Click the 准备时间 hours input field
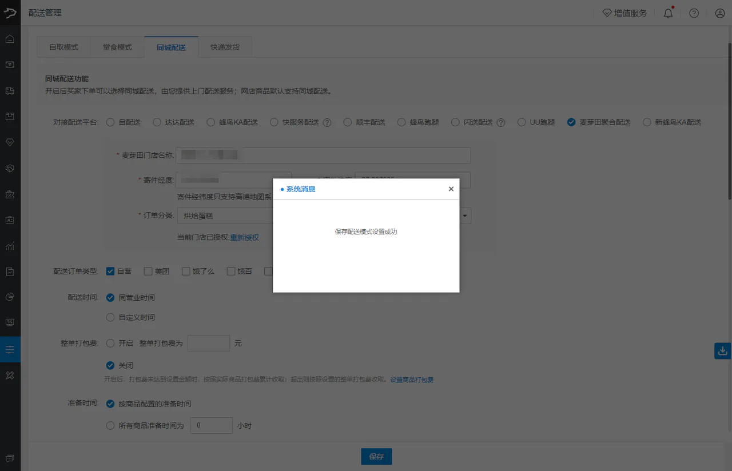The width and height of the screenshot is (732, 471). pos(211,426)
